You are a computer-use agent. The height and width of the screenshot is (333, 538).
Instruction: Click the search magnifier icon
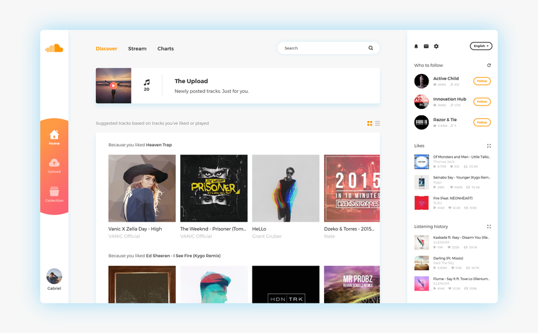coord(370,48)
